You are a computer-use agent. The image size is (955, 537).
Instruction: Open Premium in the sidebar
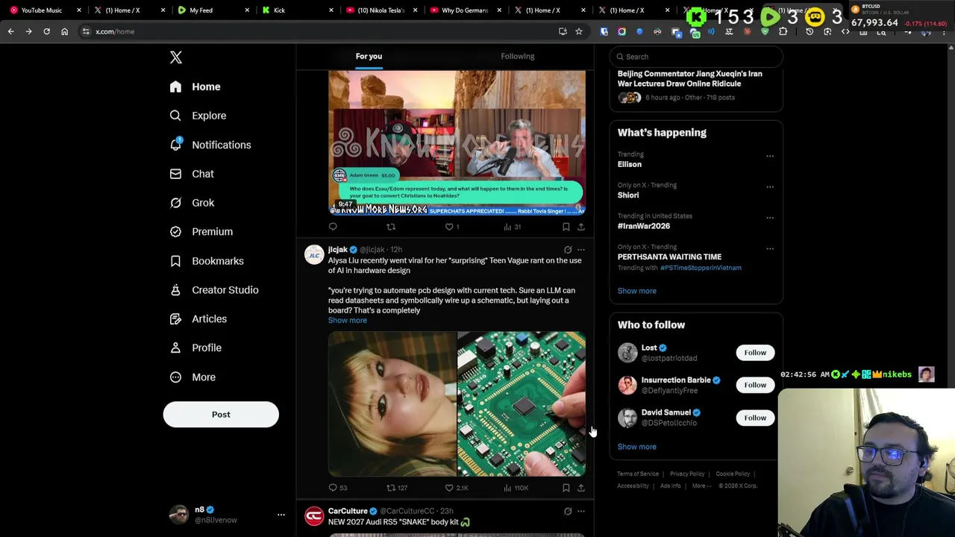(x=201, y=232)
